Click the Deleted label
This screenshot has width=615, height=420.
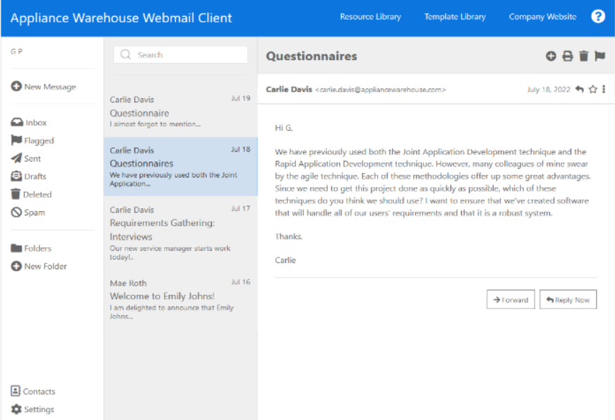point(37,194)
